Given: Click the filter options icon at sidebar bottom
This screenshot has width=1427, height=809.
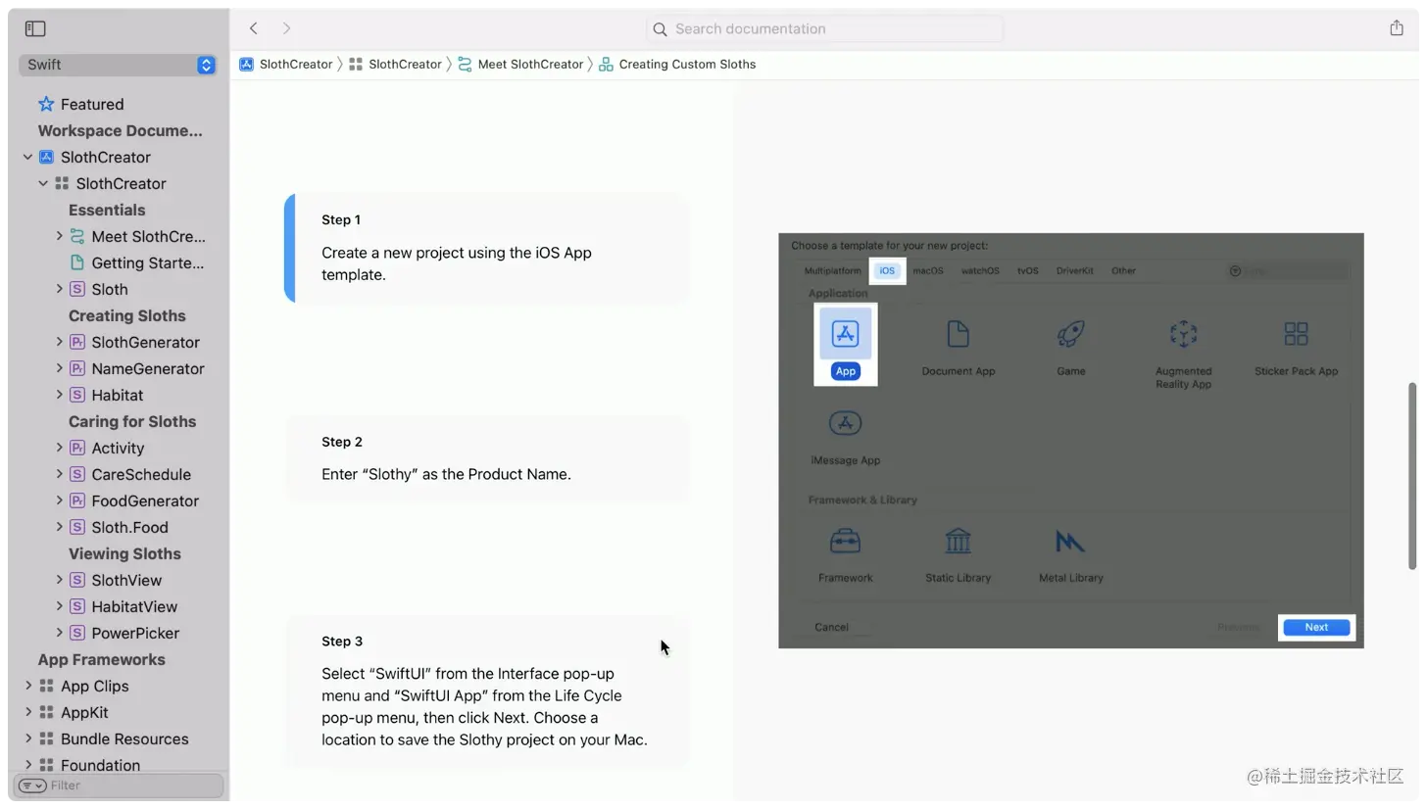Looking at the screenshot, I should (32, 785).
